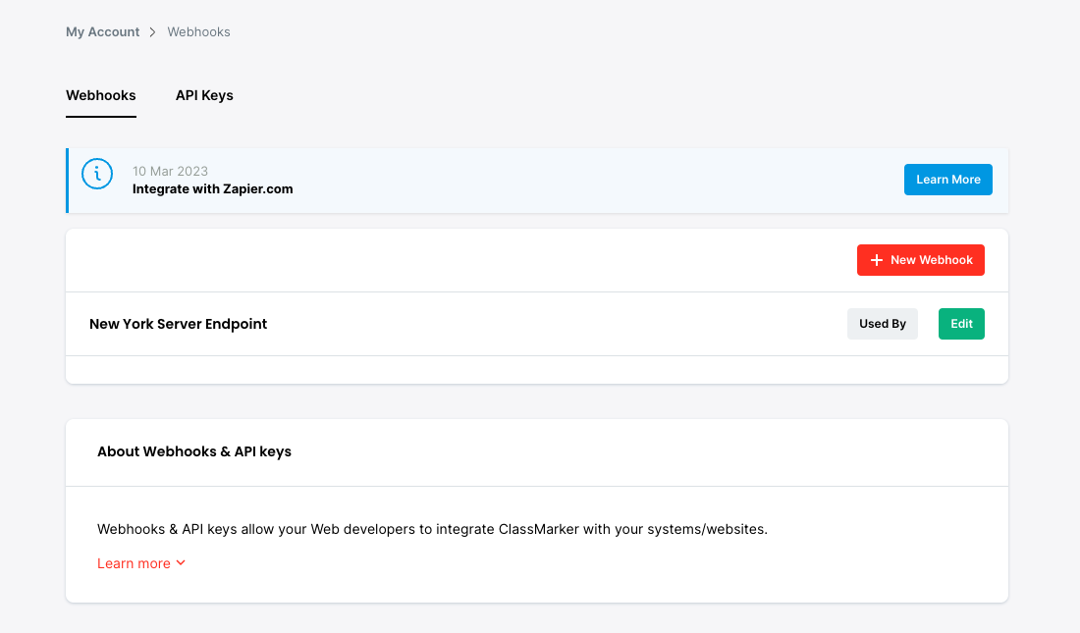Create a New Webhook
The width and height of the screenshot is (1080, 633).
tap(920, 260)
